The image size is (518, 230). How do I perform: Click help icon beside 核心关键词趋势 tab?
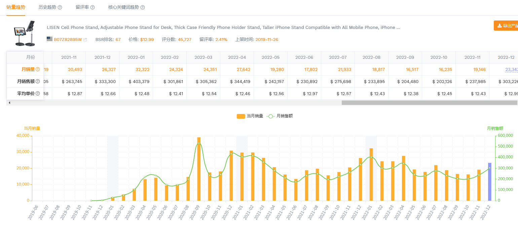pyautogui.click(x=143, y=7)
